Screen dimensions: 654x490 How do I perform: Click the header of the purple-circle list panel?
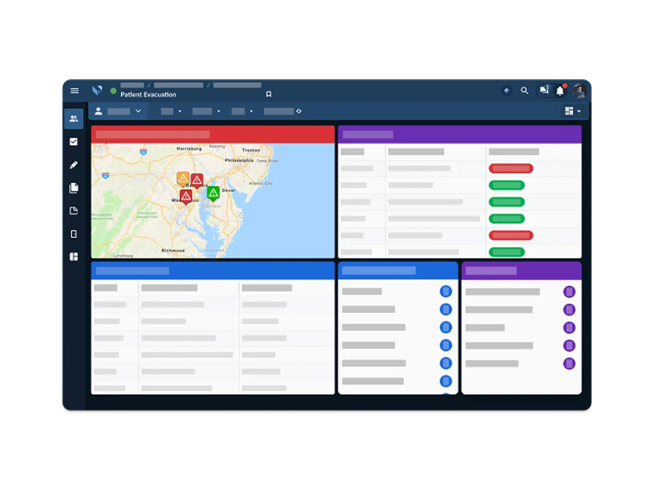coord(521,270)
